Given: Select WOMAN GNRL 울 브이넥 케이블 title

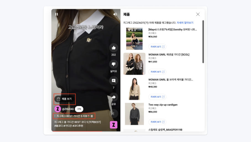Looking at the screenshot, I should click(171, 80).
